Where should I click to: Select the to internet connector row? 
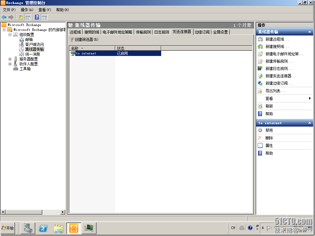pos(86,53)
